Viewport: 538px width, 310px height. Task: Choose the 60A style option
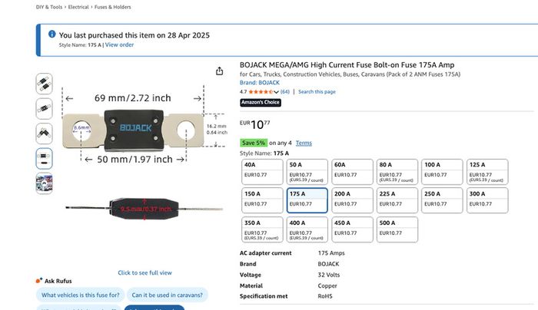coord(352,172)
